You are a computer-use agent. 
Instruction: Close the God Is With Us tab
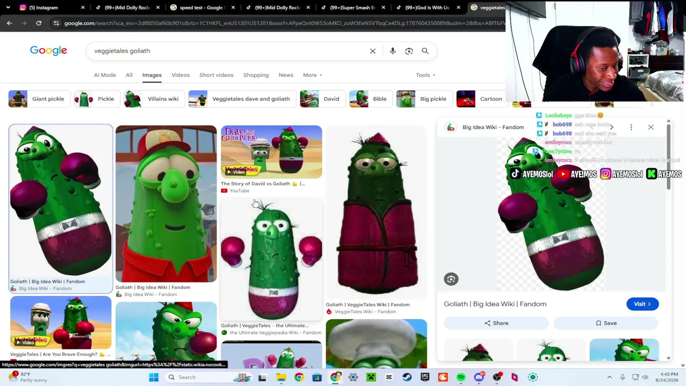458,8
